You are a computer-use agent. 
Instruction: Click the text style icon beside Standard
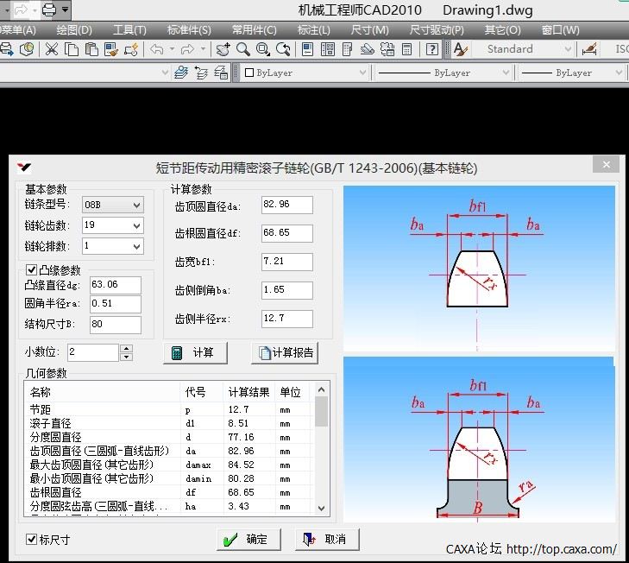click(460, 49)
